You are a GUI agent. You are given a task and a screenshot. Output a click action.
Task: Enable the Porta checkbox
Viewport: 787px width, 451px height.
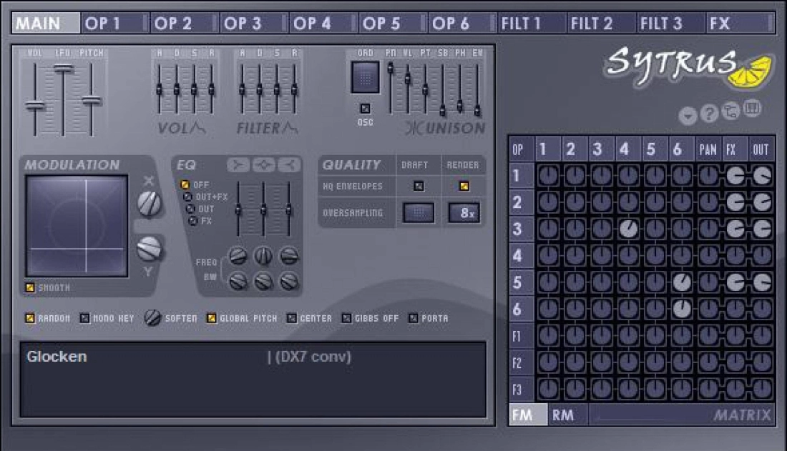tap(413, 318)
